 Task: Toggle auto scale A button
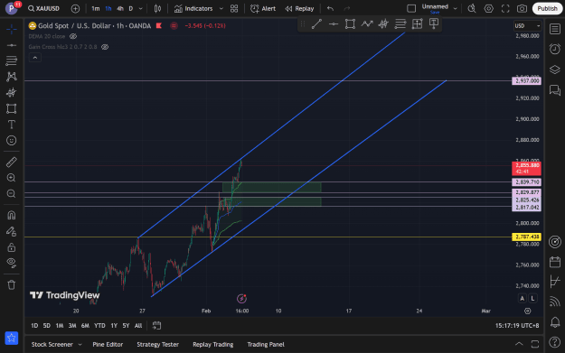(522, 298)
